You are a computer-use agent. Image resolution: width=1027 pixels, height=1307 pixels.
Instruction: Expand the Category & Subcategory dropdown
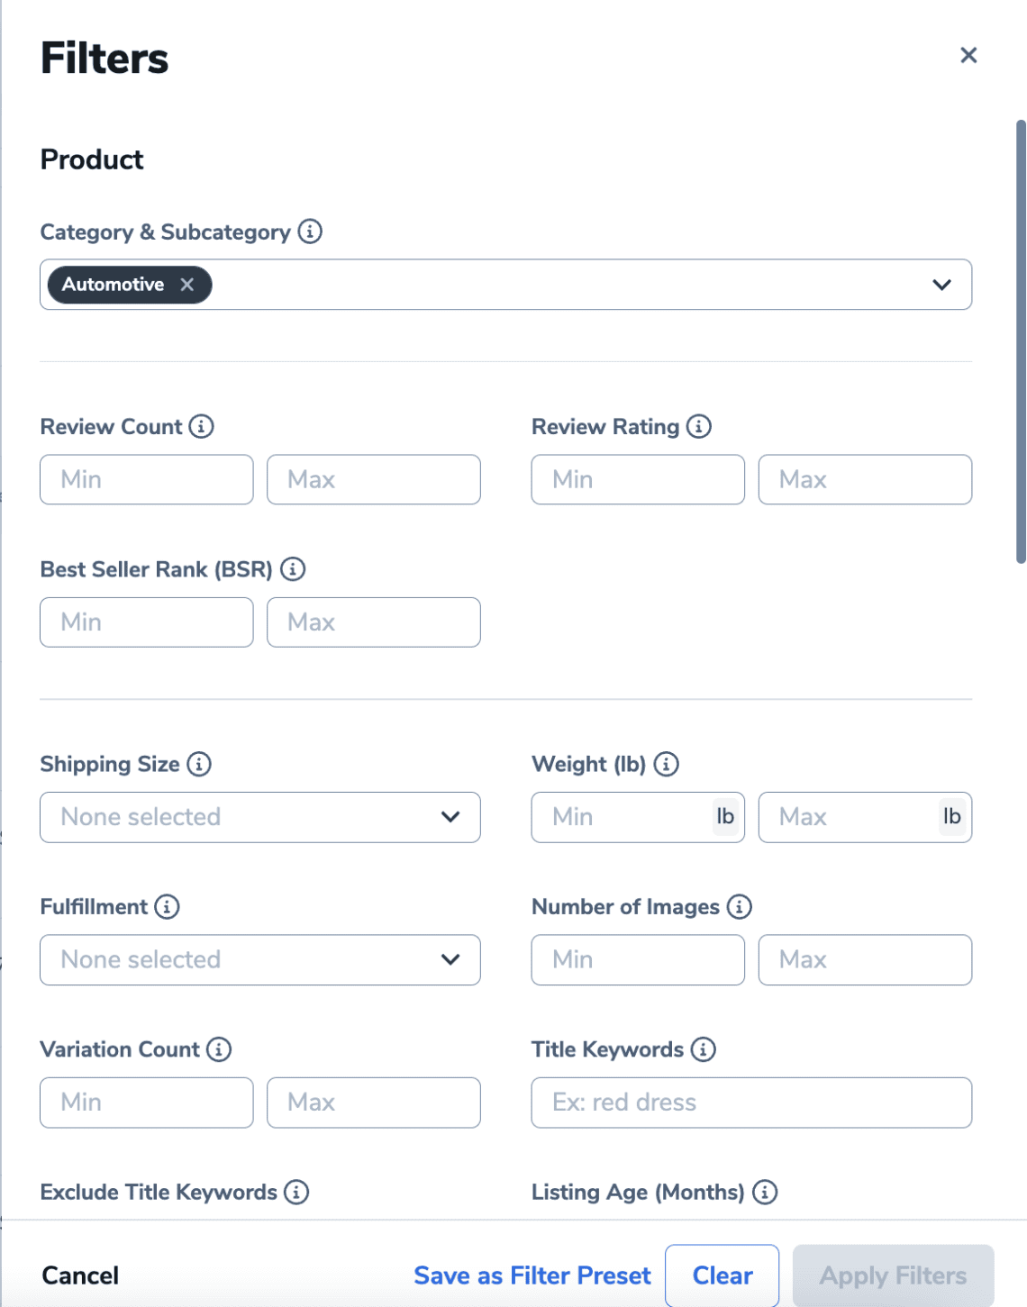(941, 285)
